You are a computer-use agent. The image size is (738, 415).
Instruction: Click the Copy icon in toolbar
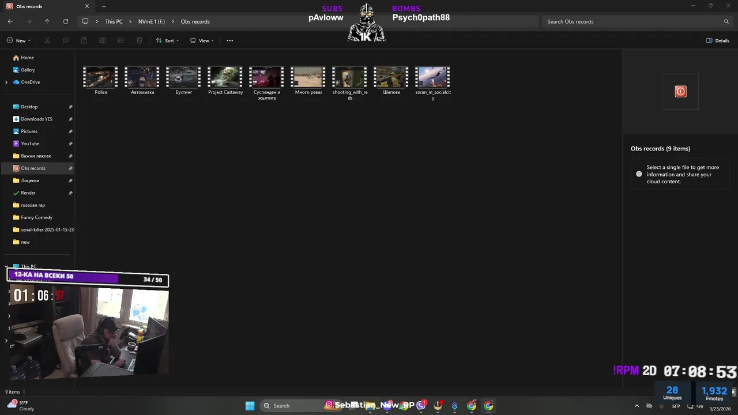66,40
